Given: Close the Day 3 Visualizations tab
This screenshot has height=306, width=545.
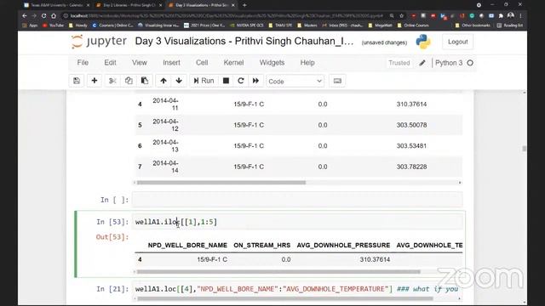Looking at the screenshot, I should click(232, 5).
